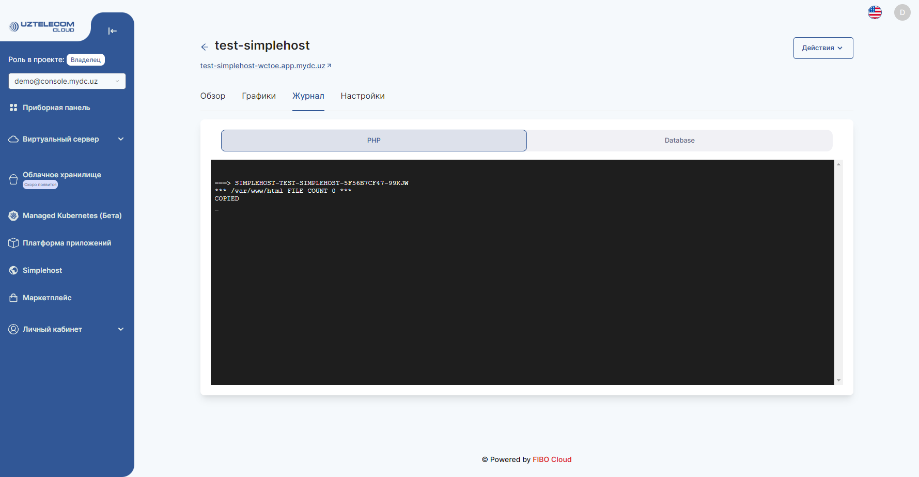Select the Виртуальный сервер cloud icon
The width and height of the screenshot is (919, 477).
pyautogui.click(x=13, y=139)
